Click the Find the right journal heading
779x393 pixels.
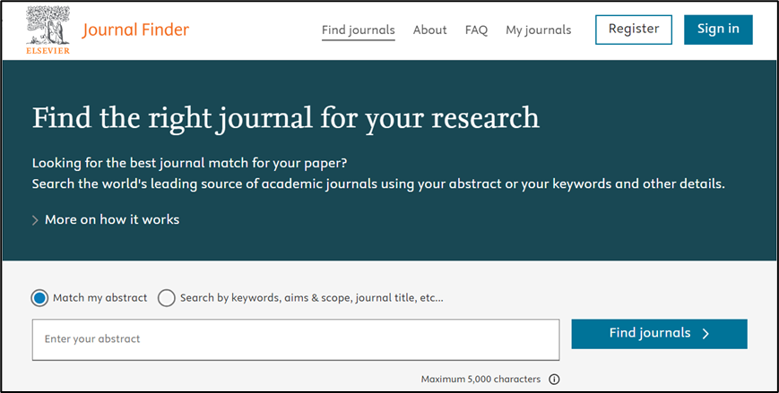pyautogui.click(x=286, y=118)
